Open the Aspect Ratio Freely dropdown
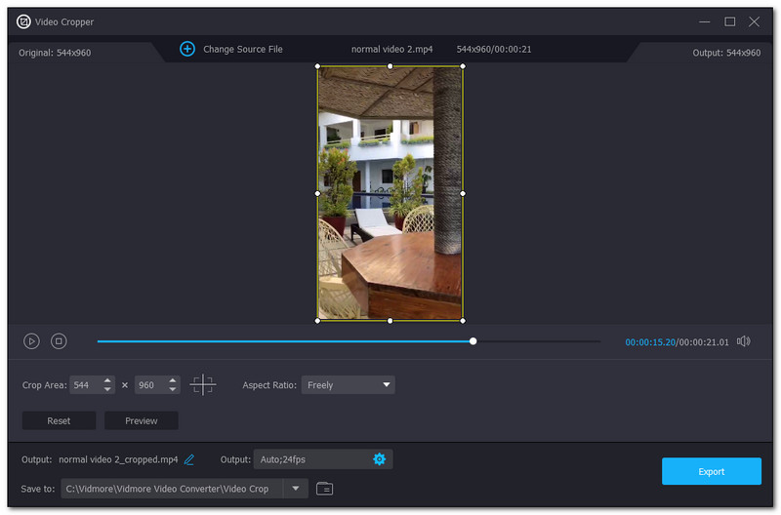This screenshot has height=515, width=781. [349, 385]
